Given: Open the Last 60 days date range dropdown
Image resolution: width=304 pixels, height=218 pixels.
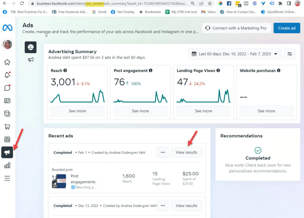Looking at the screenshot, I should pyautogui.click(x=235, y=54).
